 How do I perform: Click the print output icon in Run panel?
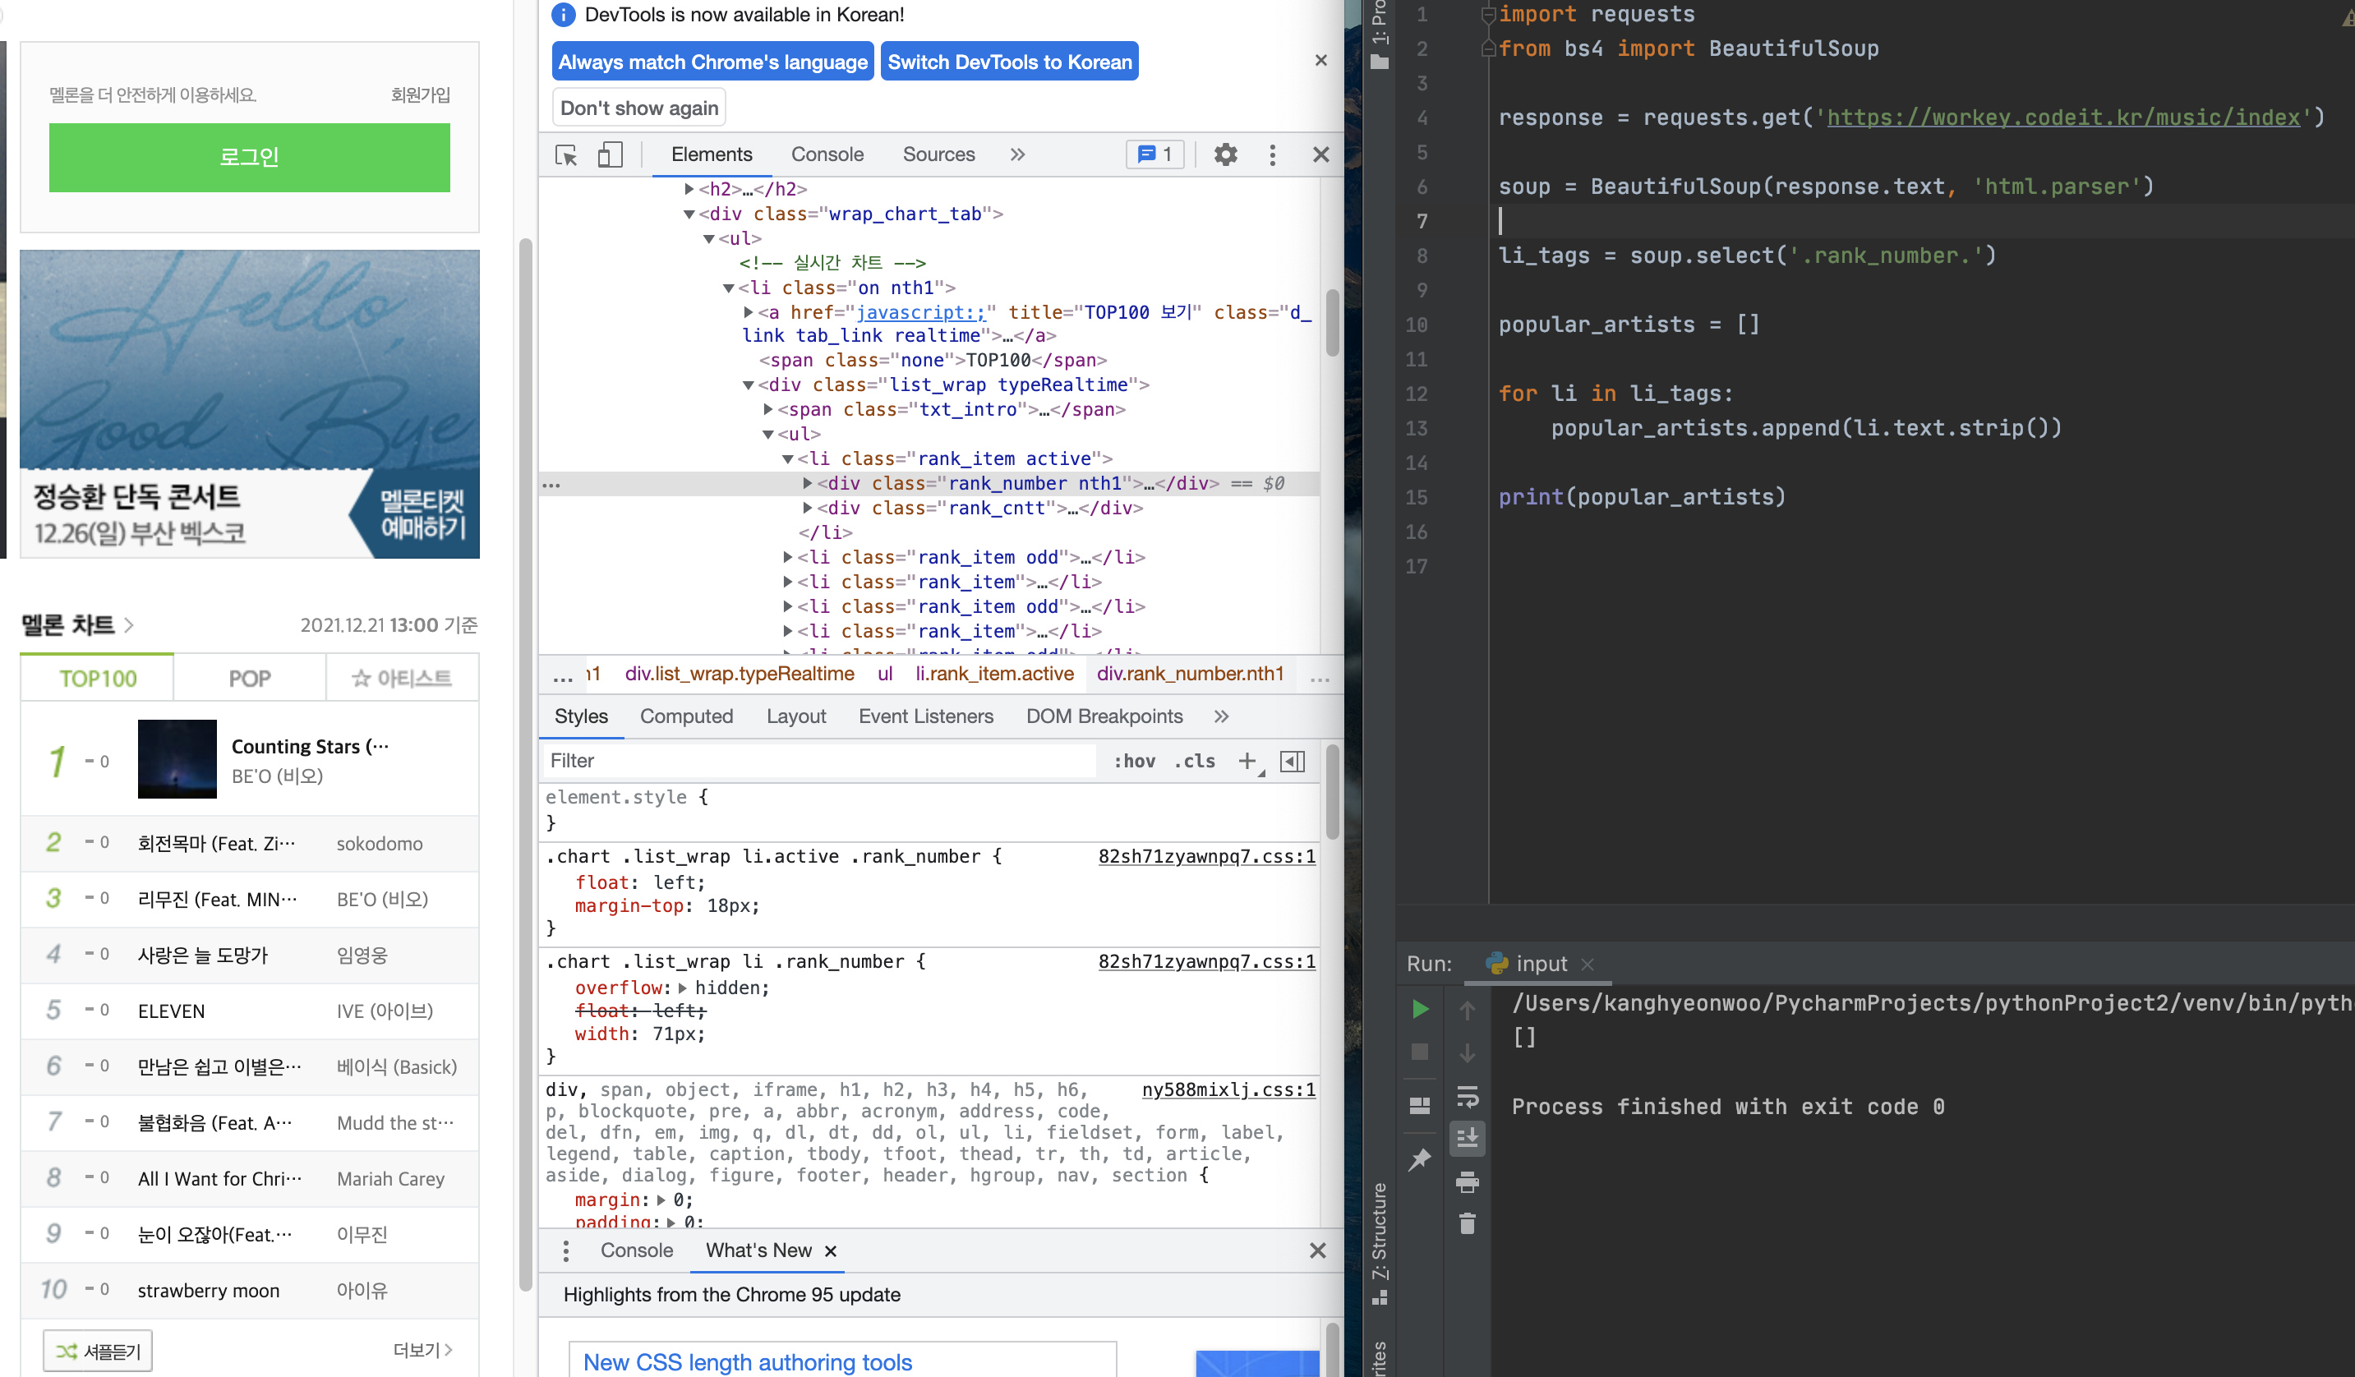point(1468,1181)
